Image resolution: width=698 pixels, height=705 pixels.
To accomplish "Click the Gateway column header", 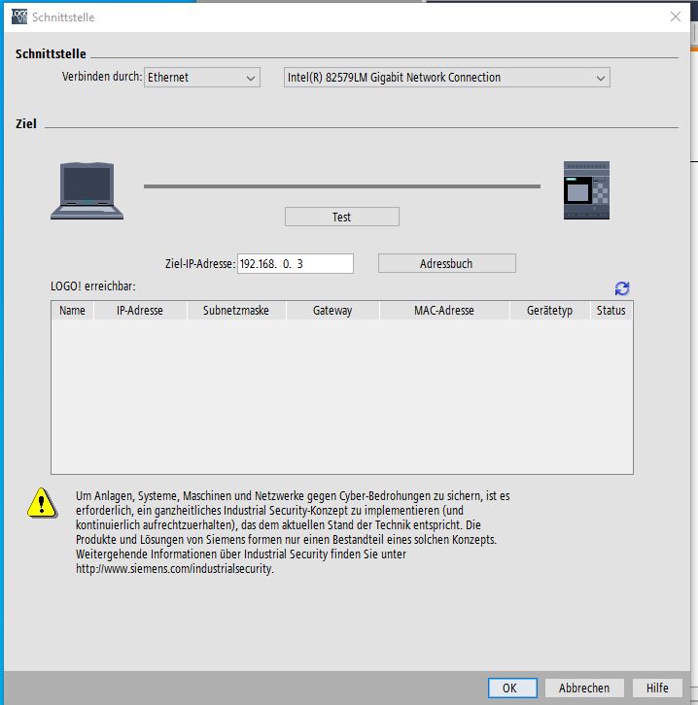I will [332, 311].
